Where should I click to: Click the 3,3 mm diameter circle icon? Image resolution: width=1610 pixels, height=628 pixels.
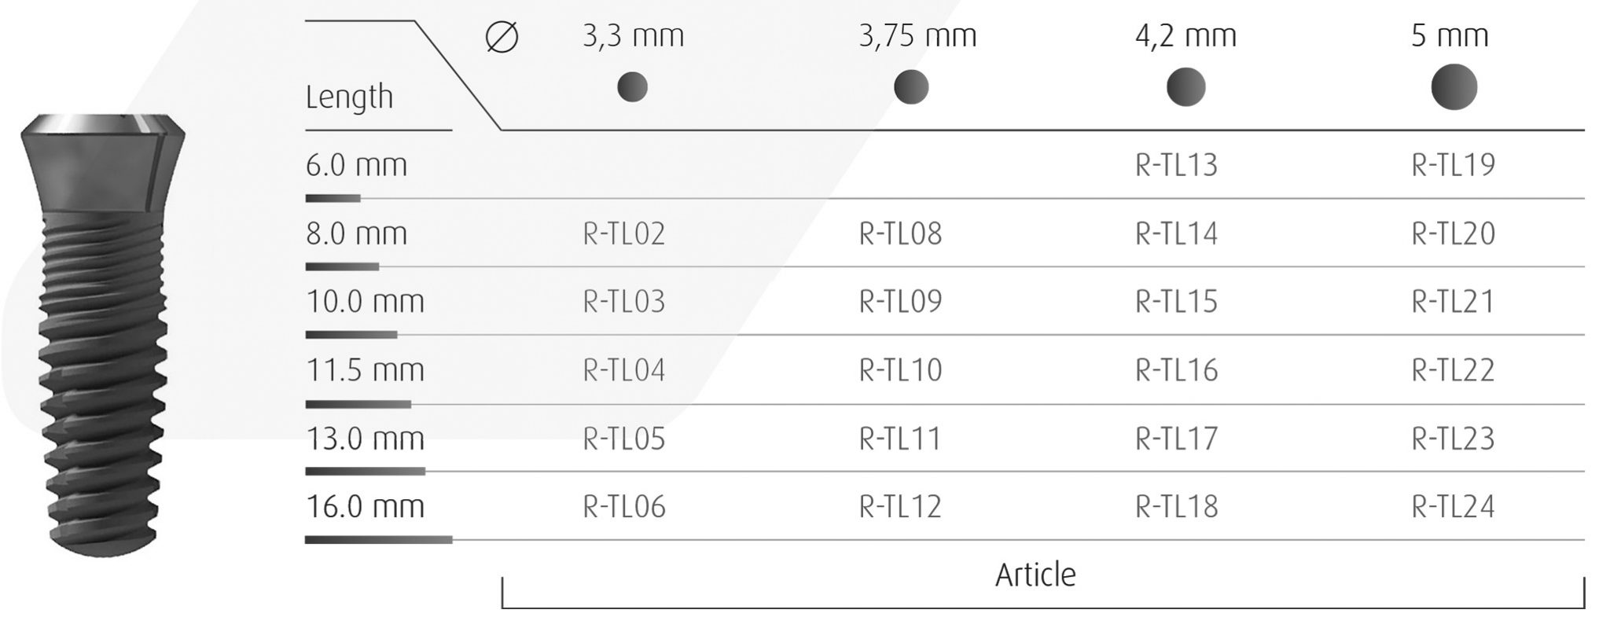[x=632, y=86]
